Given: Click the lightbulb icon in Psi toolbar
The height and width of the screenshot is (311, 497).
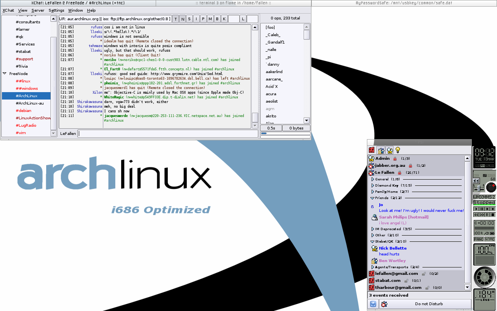Looking at the screenshot, I should 398,150.
